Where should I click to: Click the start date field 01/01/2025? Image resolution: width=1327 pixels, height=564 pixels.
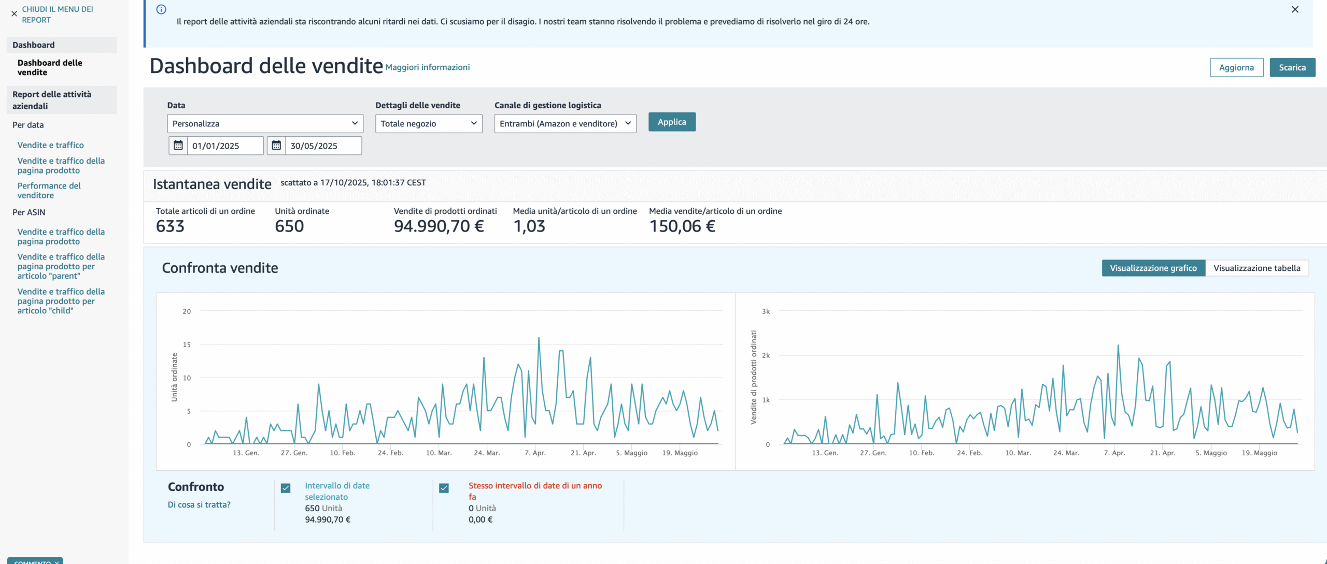(x=224, y=146)
